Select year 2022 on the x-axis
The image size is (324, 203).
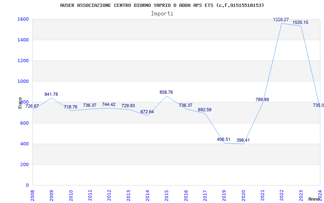282,195
